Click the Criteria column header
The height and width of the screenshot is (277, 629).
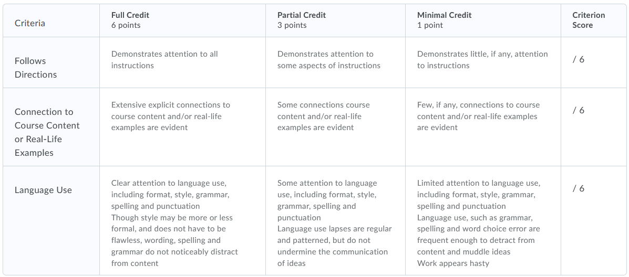pyautogui.click(x=30, y=23)
